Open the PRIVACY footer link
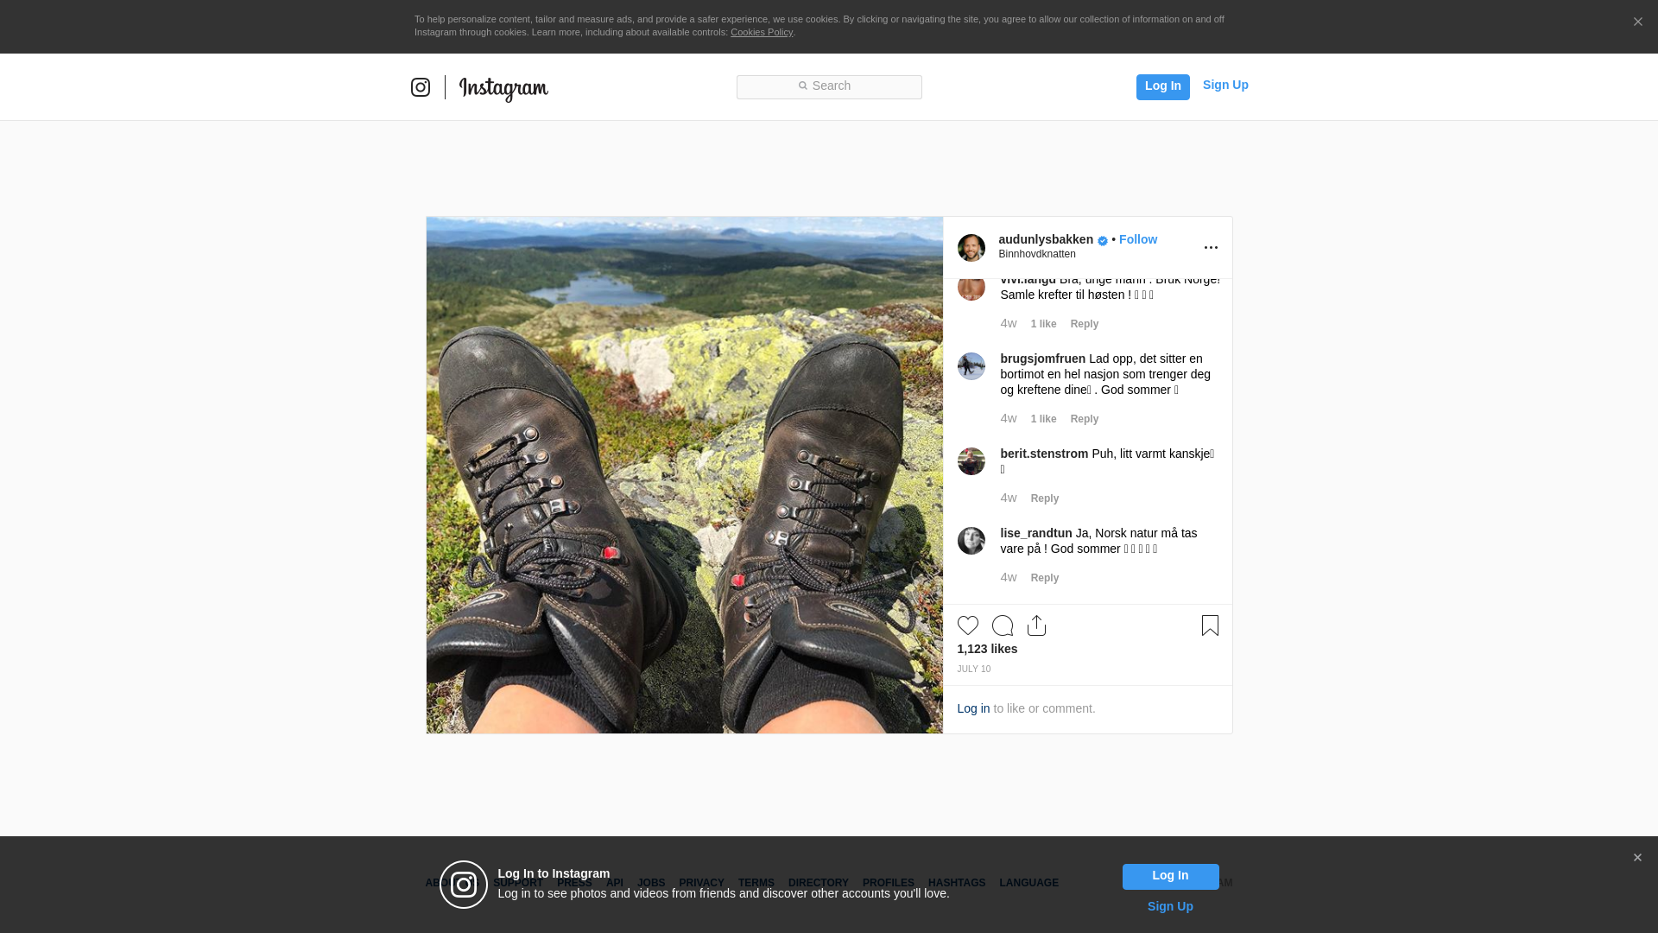The width and height of the screenshot is (1658, 933). click(701, 883)
